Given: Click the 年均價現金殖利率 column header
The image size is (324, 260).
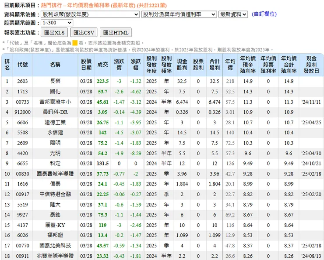Looking at the screenshot, I should point(248,65).
